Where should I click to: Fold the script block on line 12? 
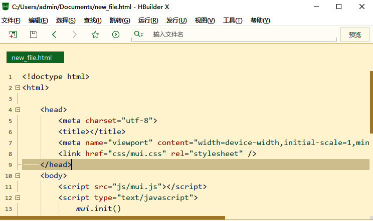[18, 197]
